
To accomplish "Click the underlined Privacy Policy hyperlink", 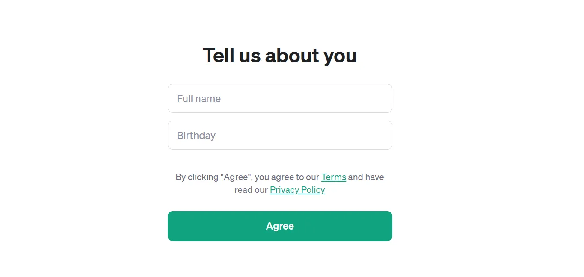I will [297, 190].
